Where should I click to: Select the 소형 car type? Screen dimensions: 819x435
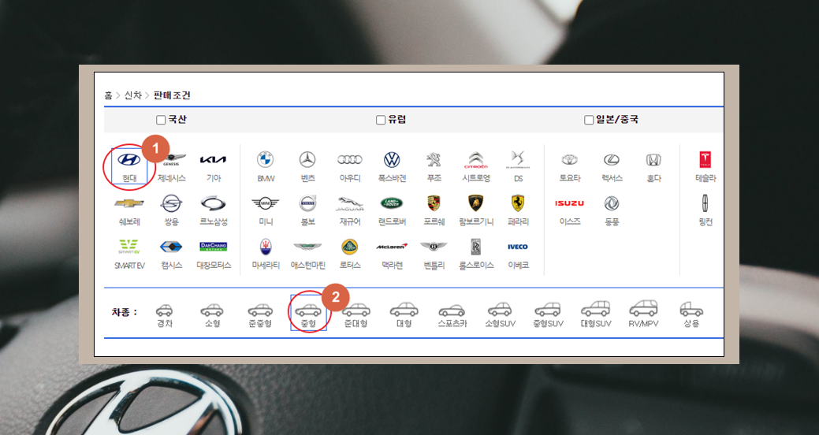click(x=212, y=316)
